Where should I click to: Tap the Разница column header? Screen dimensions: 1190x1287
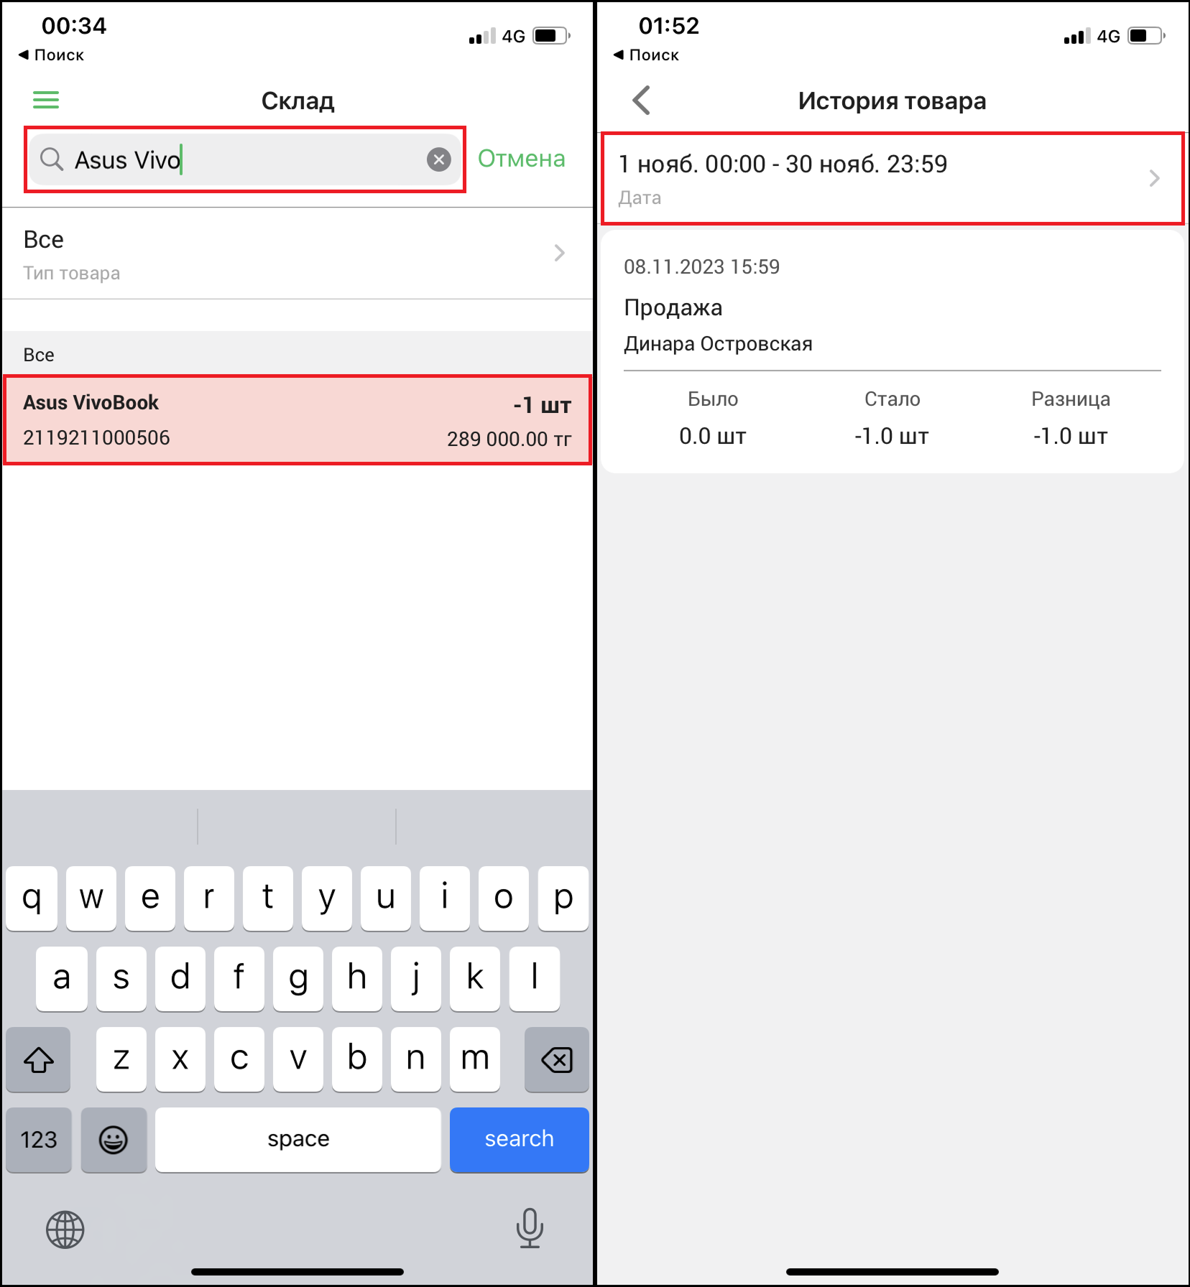click(x=1071, y=399)
